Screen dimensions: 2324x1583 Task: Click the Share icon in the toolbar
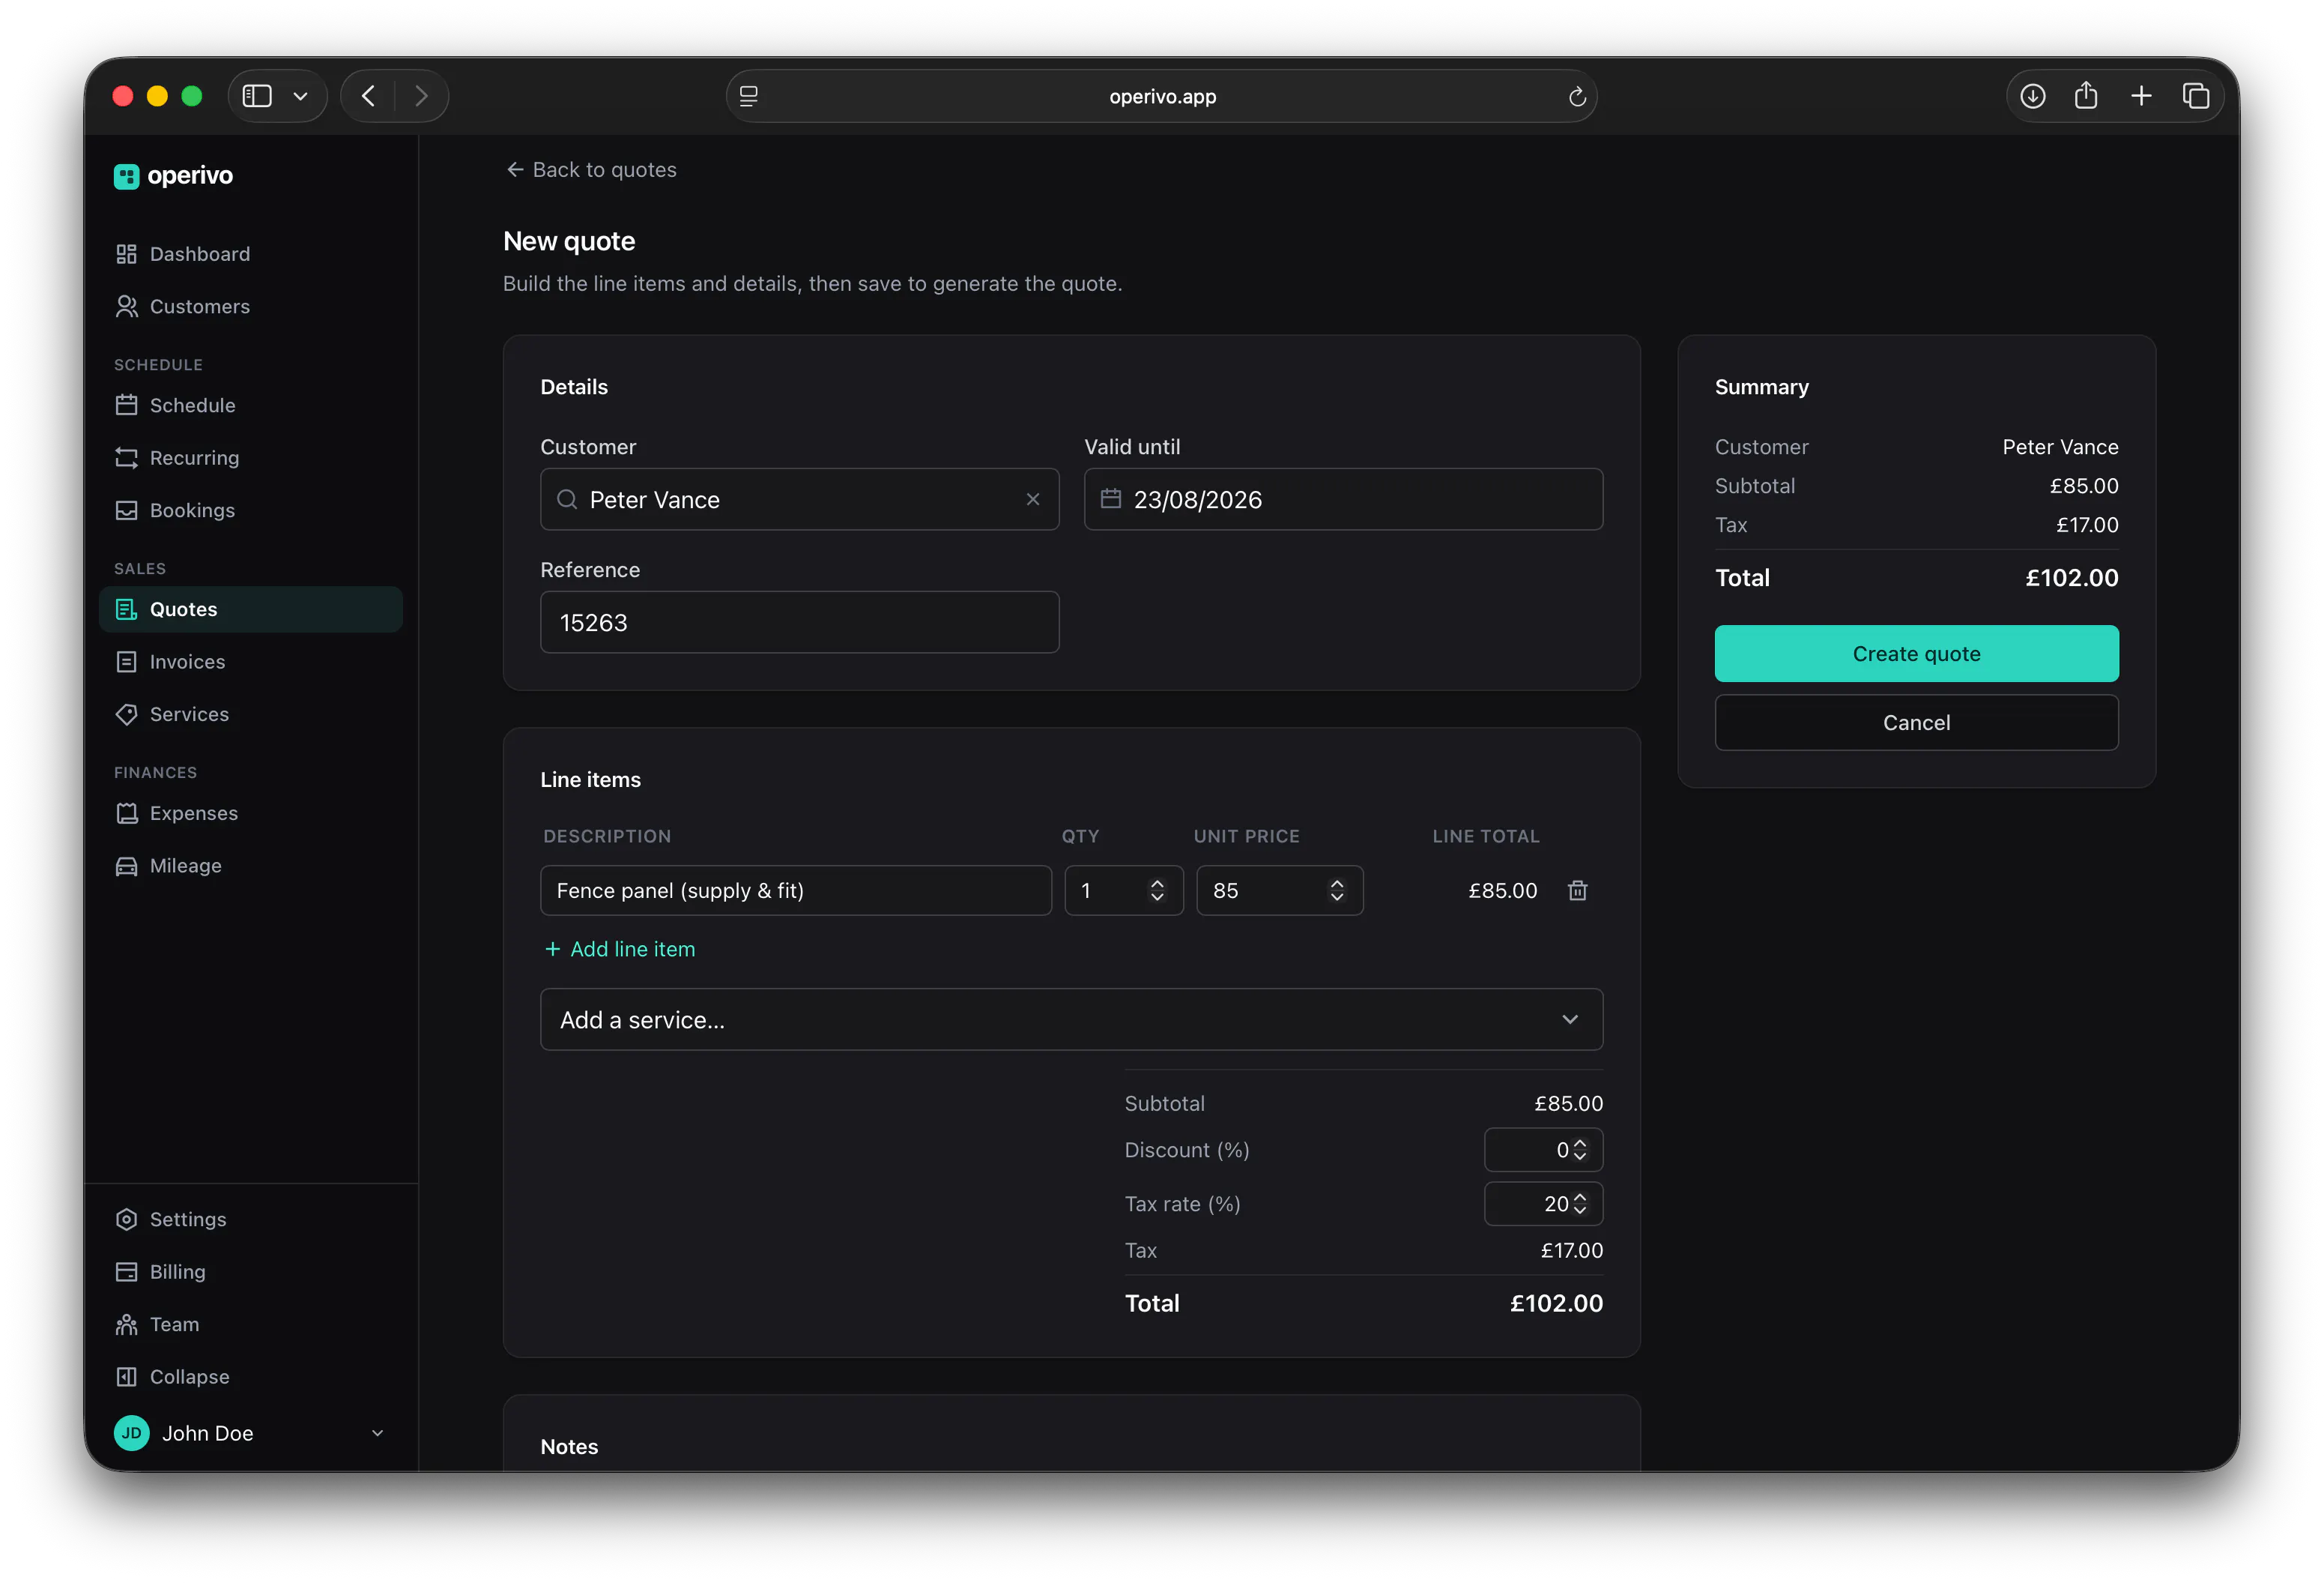2086,96
